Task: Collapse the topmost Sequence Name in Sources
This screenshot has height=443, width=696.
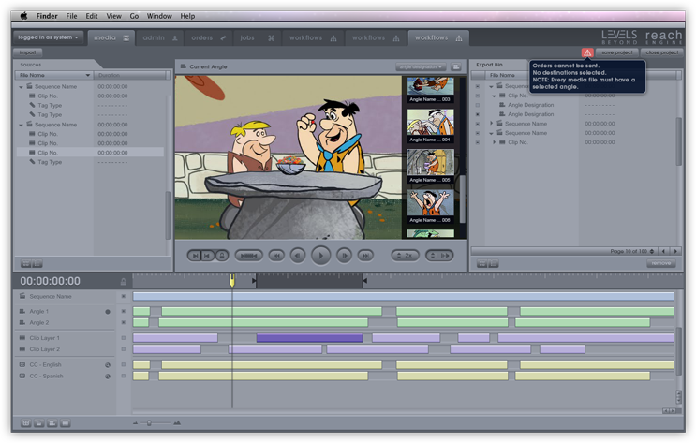Action: [x=21, y=87]
